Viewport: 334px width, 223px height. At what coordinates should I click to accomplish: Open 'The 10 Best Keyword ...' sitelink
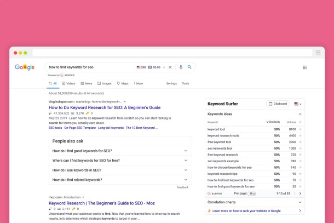pos(142,128)
